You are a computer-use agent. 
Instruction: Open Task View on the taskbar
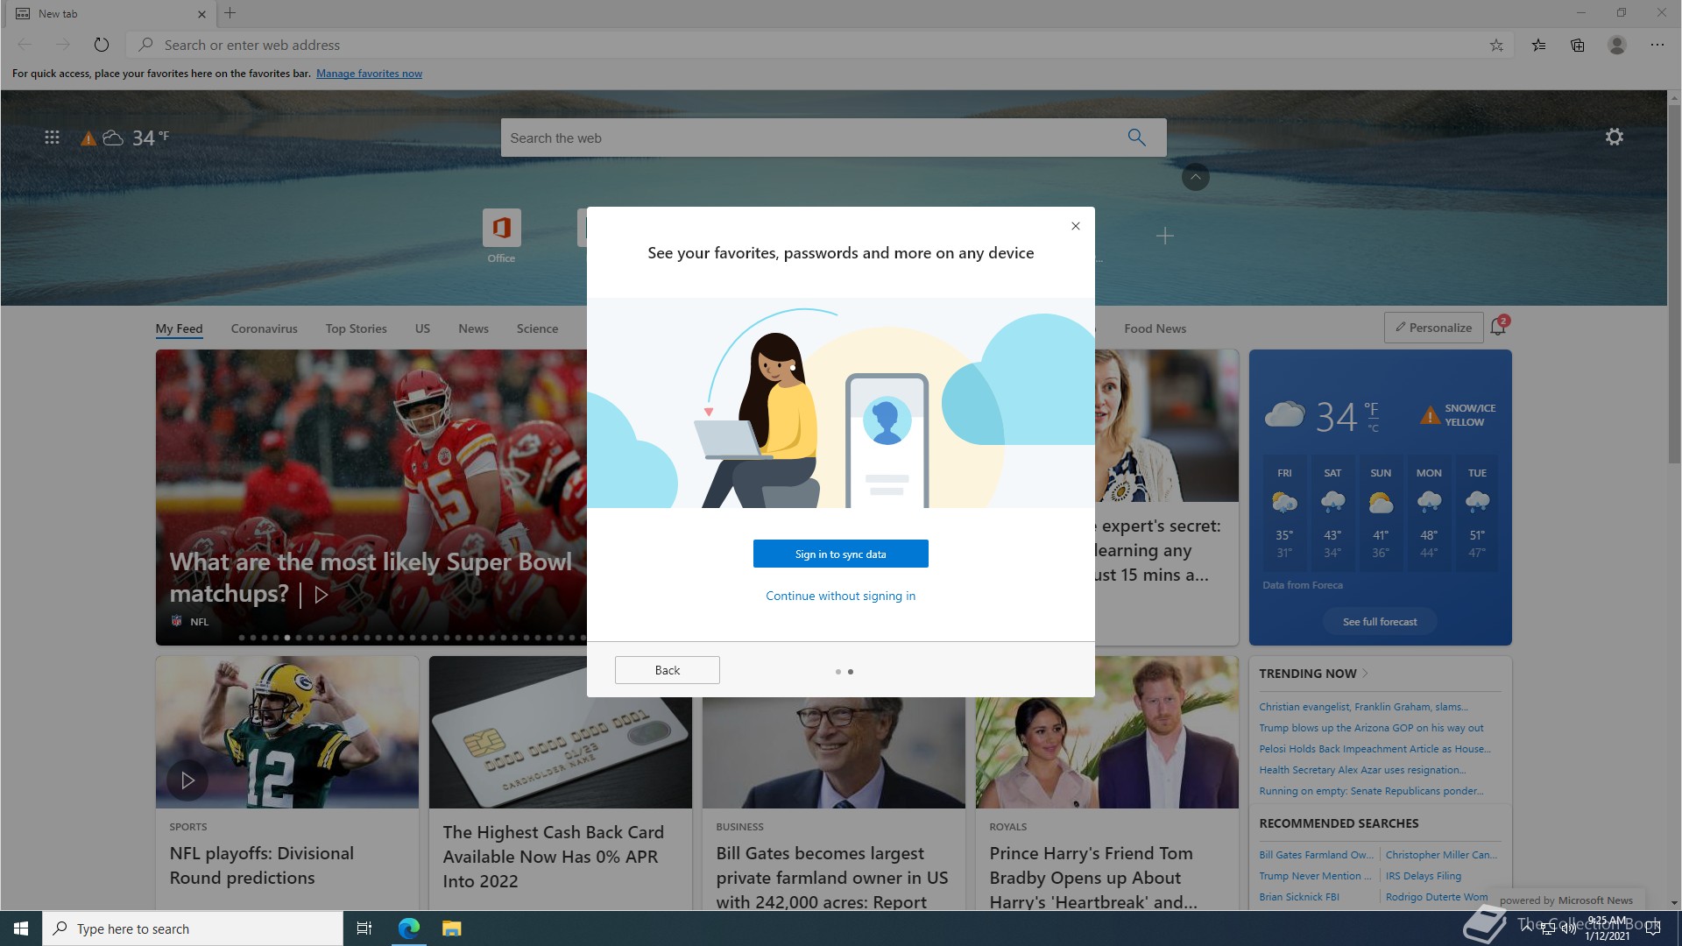(364, 928)
